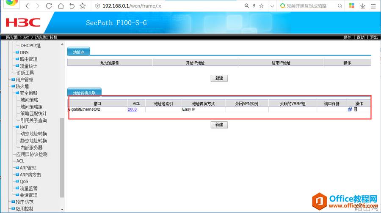Click the H3C logo
The height and width of the screenshot is (213, 381).
(23, 22)
